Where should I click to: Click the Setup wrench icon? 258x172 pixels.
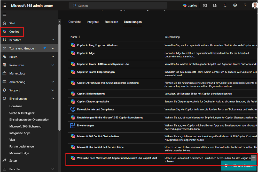pyautogui.click(x=4, y=160)
